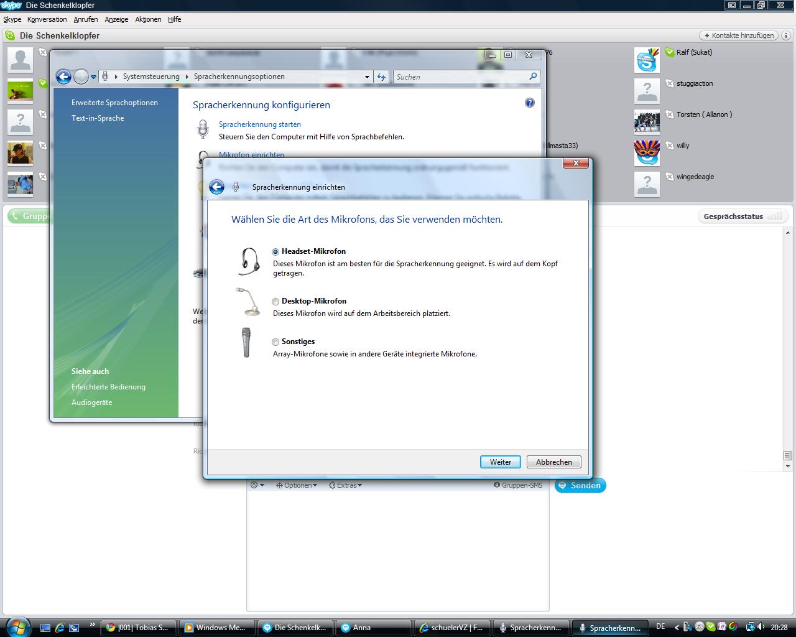Select contact willy
Viewport: 796px width, 637px height.
683,146
